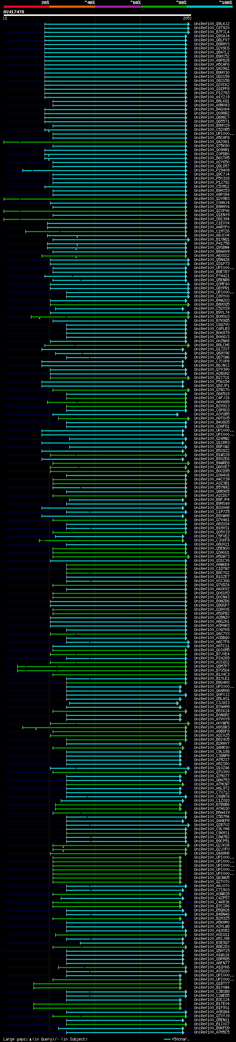Select the UniRef100_B5IK24 label
Image resolution: width=236 pixels, height=1042 pixels.
211,711
